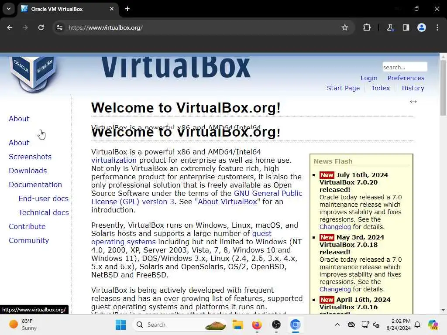The height and width of the screenshot is (335, 447).
Task: Follow the virtualization link
Action: point(114,160)
